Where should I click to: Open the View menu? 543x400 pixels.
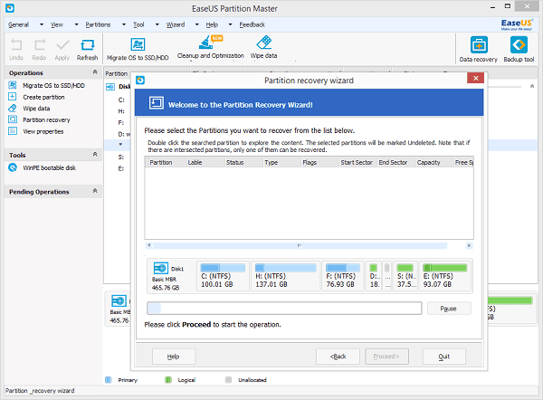(x=57, y=24)
